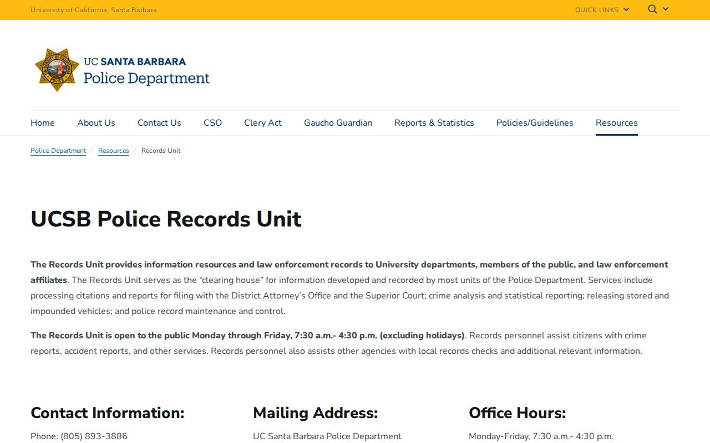The image size is (710, 443).
Task: Open the search magnifier icon
Action: [x=652, y=9]
